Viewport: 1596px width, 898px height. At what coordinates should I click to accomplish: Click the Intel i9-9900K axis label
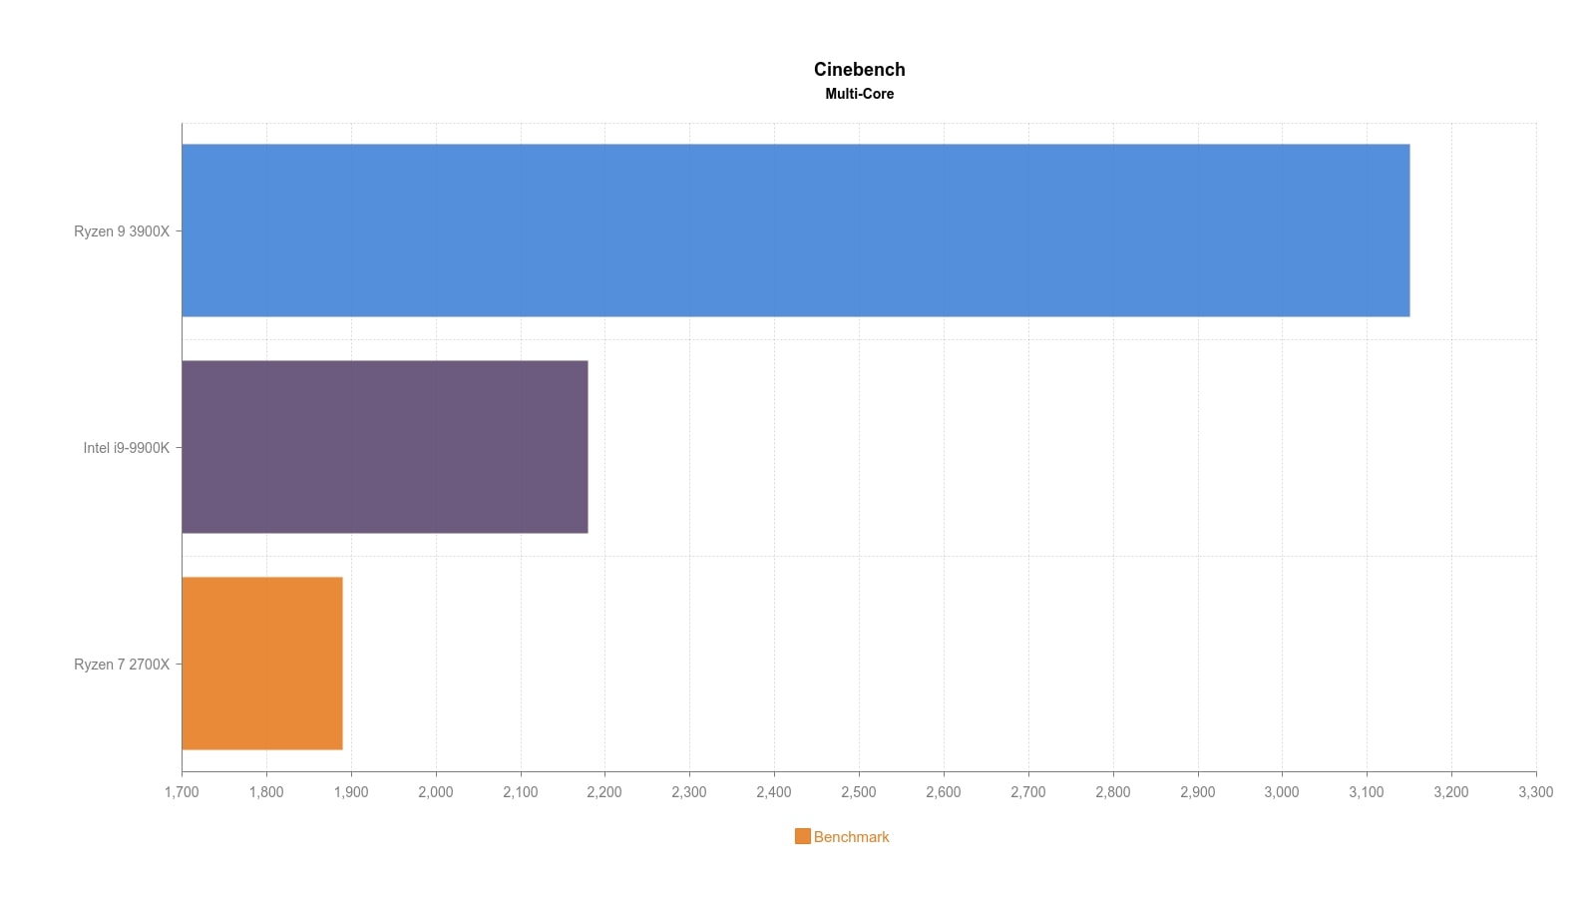[x=127, y=448]
